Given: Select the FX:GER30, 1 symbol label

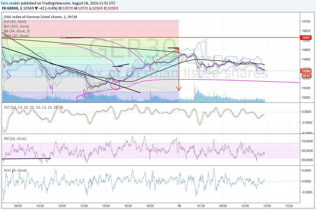Looking at the screenshot, I should [12, 8].
